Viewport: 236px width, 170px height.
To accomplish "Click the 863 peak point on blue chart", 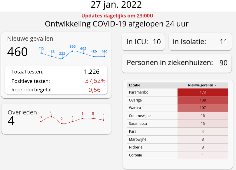I will point(73,51).
